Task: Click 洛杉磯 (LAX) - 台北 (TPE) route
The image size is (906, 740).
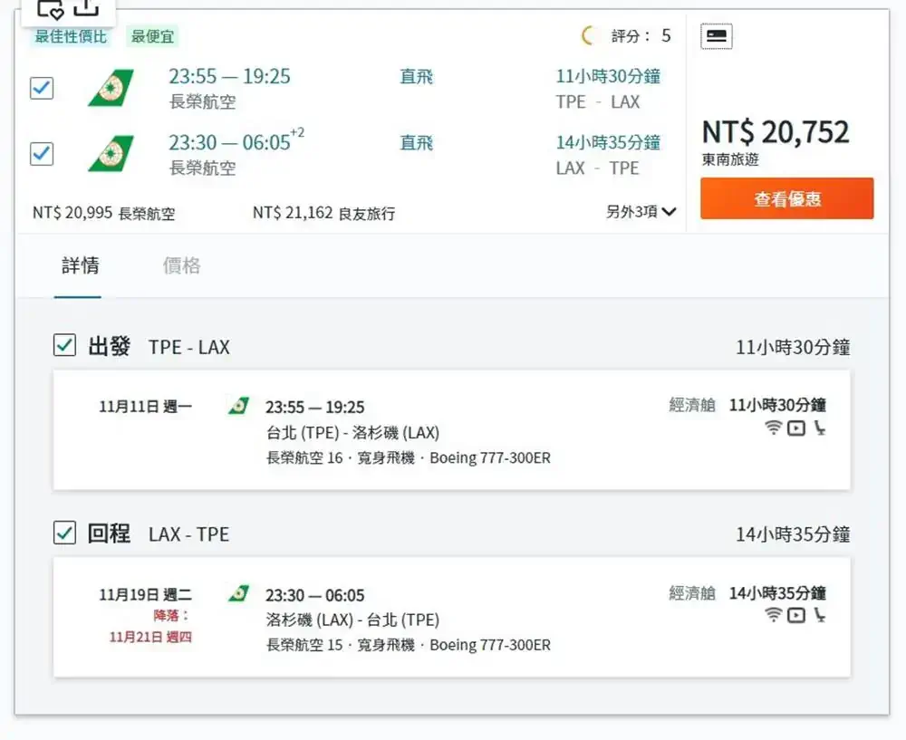Action: [352, 620]
